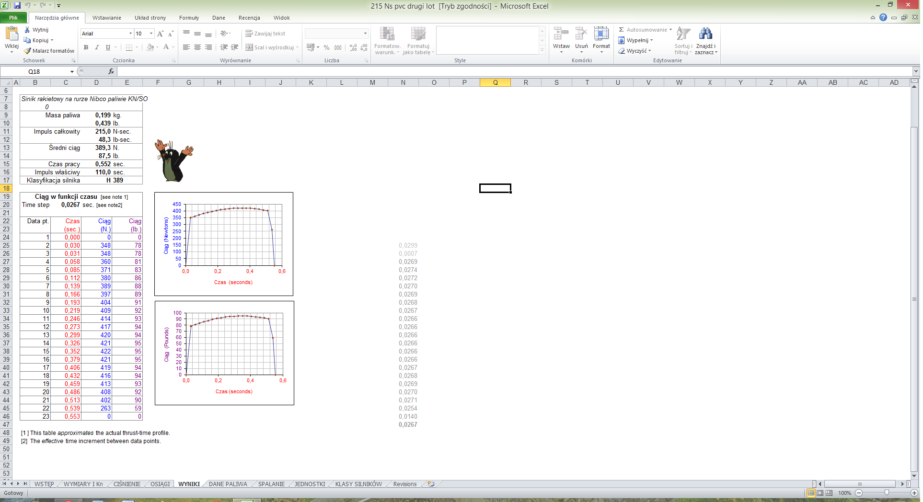Click the Increase Font Size icon

click(x=161, y=34)
